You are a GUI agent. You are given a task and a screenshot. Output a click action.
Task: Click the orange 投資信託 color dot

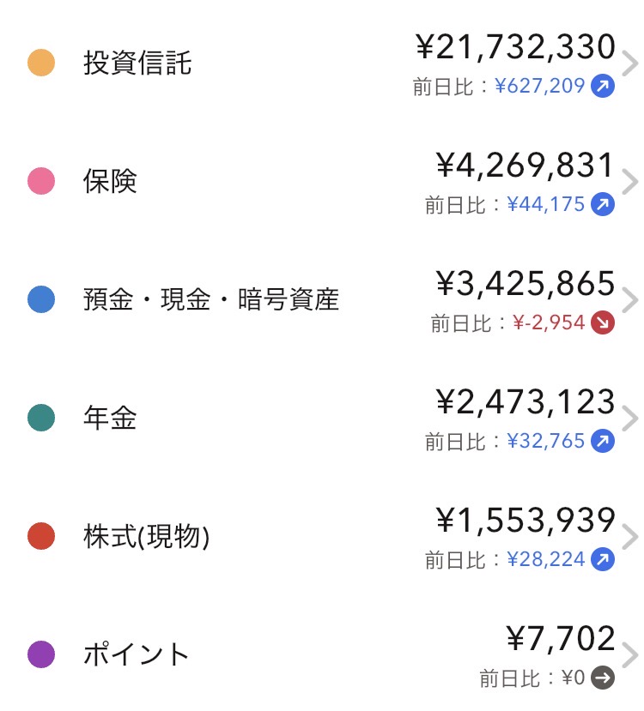point(41,63)
